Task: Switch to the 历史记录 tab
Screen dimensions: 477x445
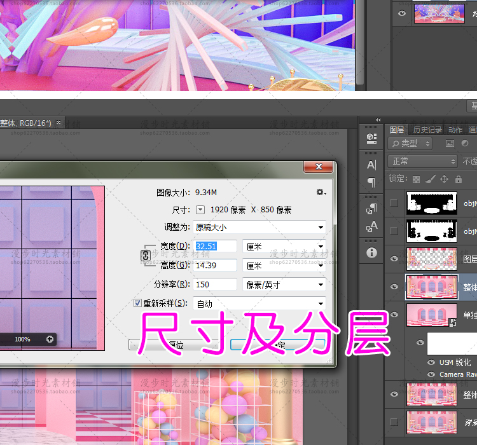Action: [427, 130]
